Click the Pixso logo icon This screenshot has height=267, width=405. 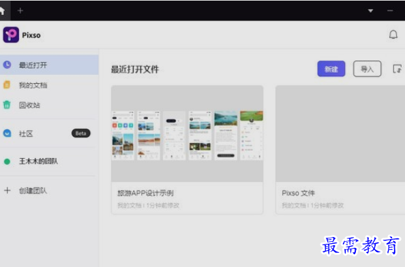11,35
